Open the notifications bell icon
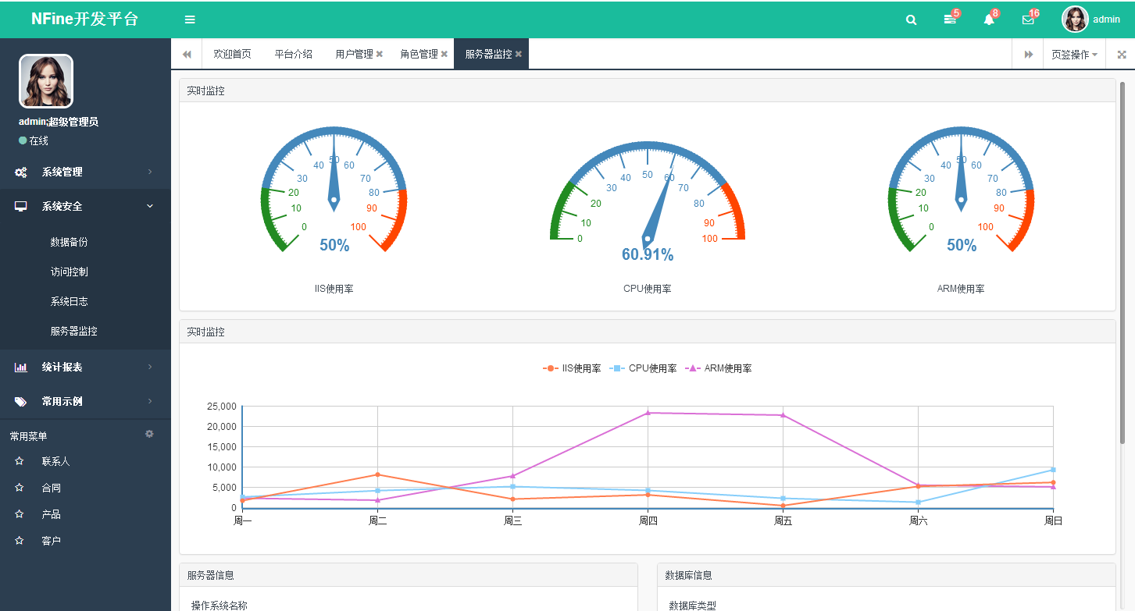 (989, 20)
